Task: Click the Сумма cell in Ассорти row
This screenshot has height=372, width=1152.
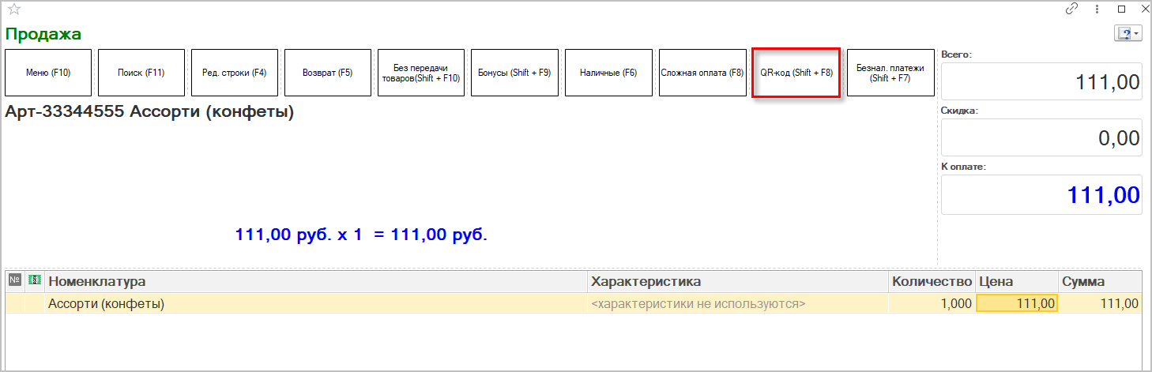Action: pyautogui.click(x=1100, y=303)
